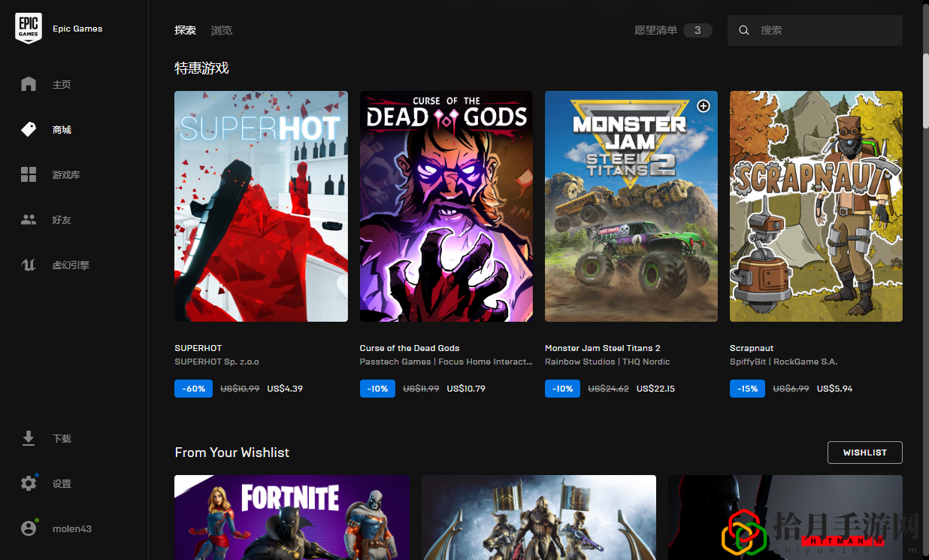Click the -60% discount badge
The width and height of the screenshot is (929, 560).
192,389
